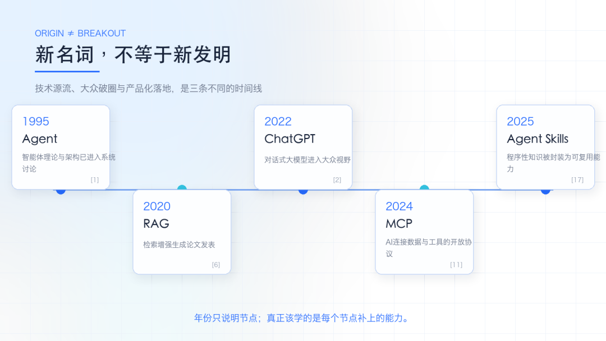This screenshot has width=606, height=341.
Task: Click the timeline dot under Agent Skills card
Action: pyautogui.click(x=545, y=191)
